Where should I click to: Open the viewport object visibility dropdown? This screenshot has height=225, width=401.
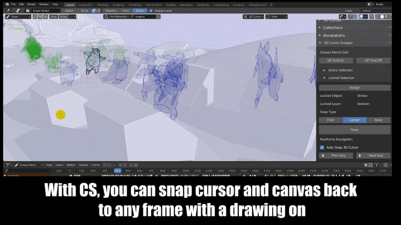point(342,17)
